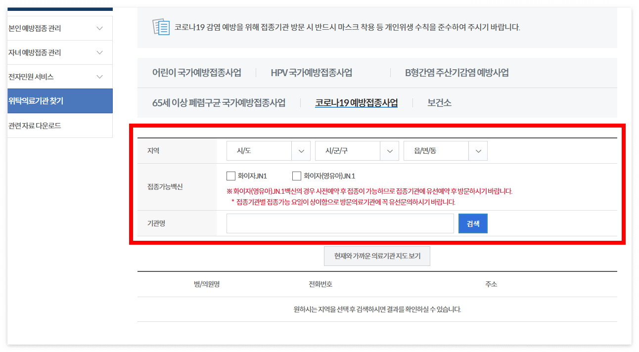
Task: Click the 현재와 가까운 의료기관 지도 보기 button
Action: coord(377,256)
